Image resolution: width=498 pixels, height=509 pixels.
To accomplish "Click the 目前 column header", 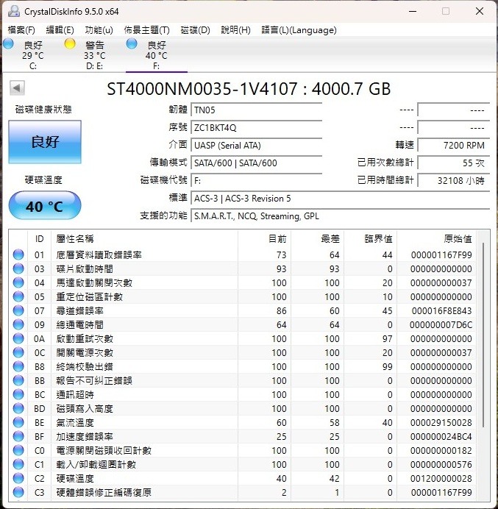I will point(277,239).
